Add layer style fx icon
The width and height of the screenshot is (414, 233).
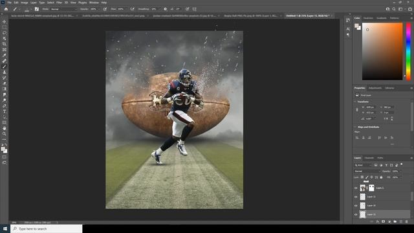[x=378, y=221]
